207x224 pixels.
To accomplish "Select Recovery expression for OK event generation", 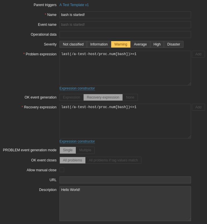I will click(x=103, y=97).
